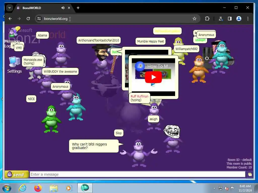The height and width of the screenshot is (193, 258).
Task: Reload the bonziworld.org page
Action: (28, 19)
